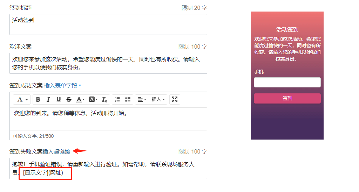
Task: Click the welcome paragraph in the preview
Action: tap(287, 49)
